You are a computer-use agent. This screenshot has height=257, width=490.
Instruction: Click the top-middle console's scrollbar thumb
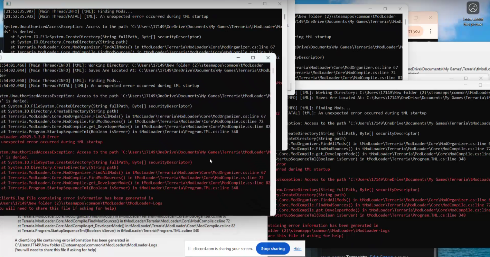pos(405,22)
